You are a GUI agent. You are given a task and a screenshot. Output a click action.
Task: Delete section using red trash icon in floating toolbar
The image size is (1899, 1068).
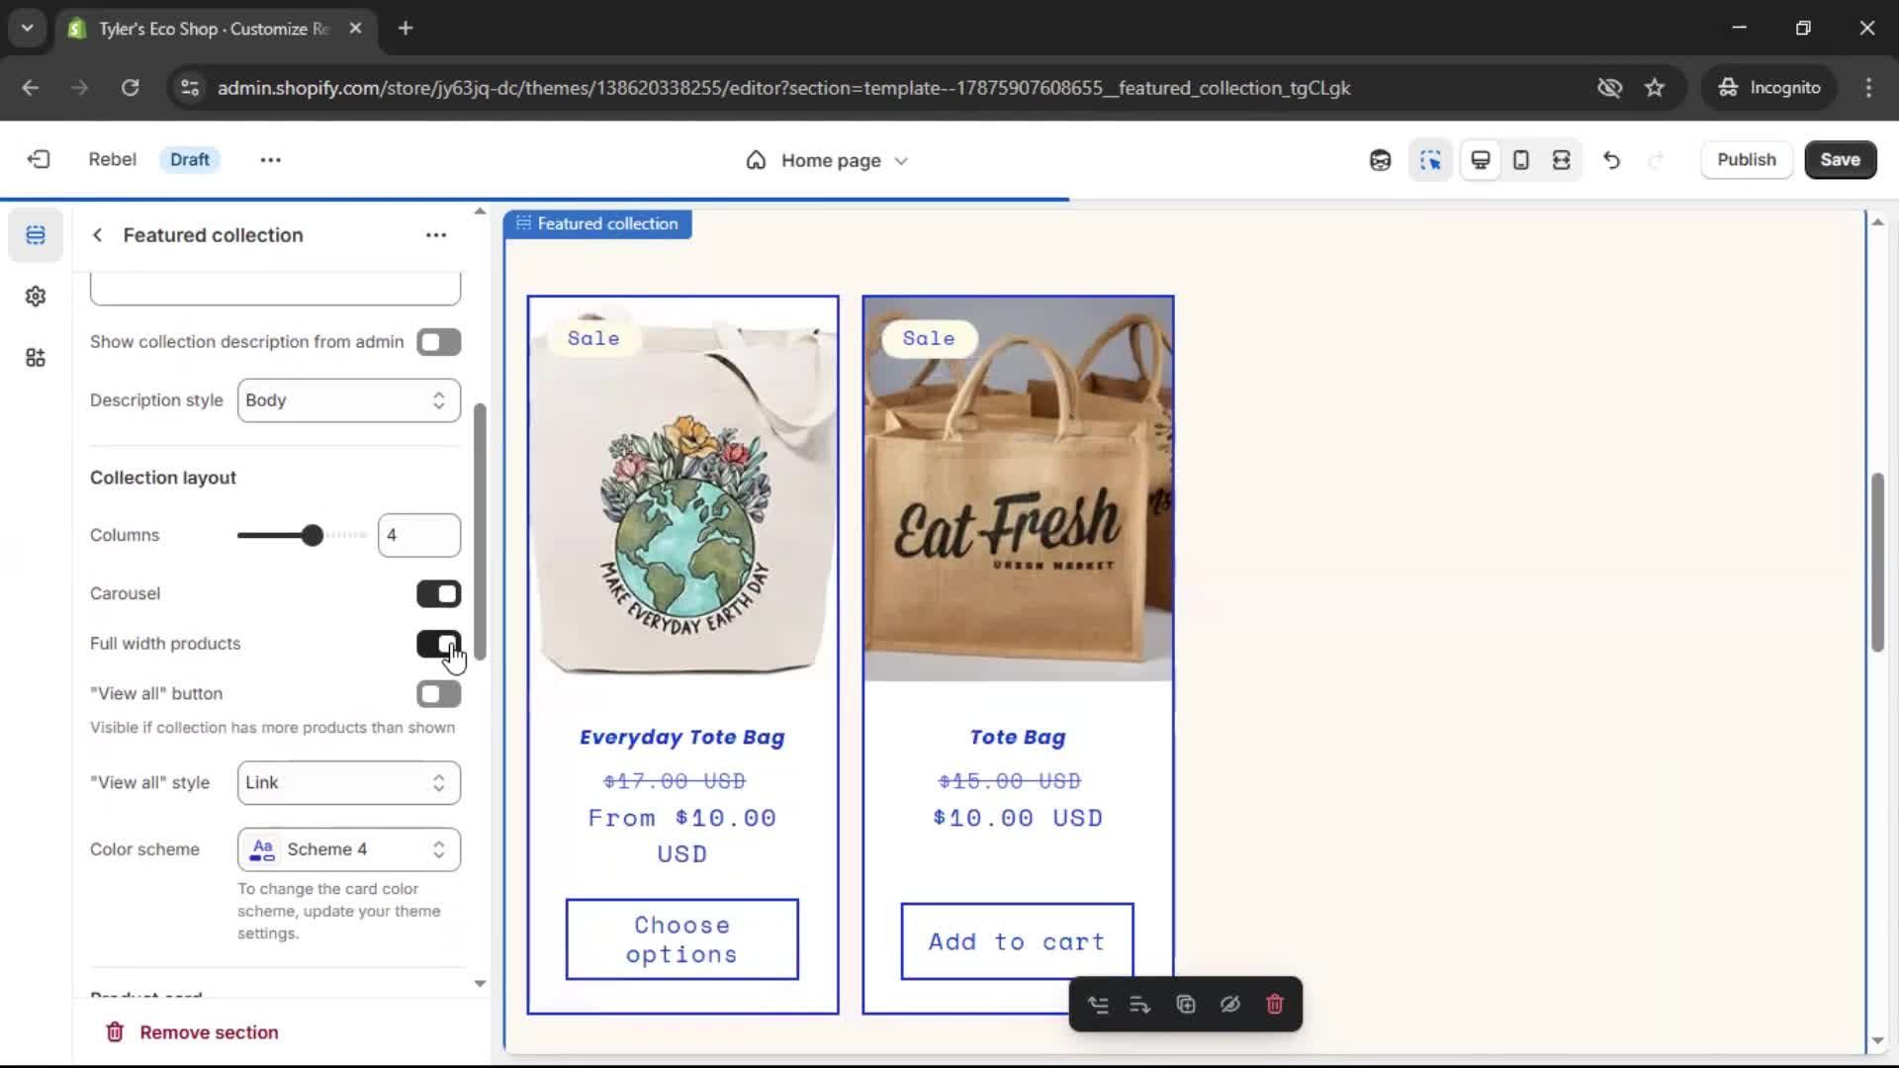pyautogui.click(x=1274, y=1005)
